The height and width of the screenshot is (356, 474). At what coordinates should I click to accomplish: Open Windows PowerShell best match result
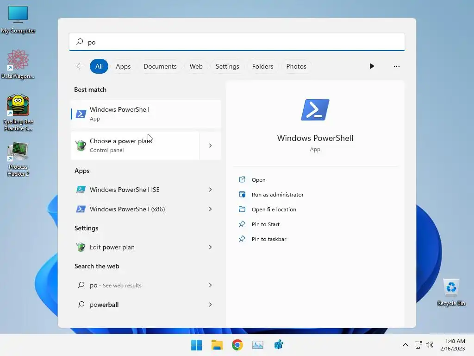point(146,114)
